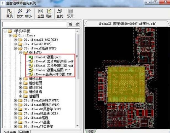Select the iPhoneXS 原理图820-00997 document tab
170x133 pixels.
[127, 24]
